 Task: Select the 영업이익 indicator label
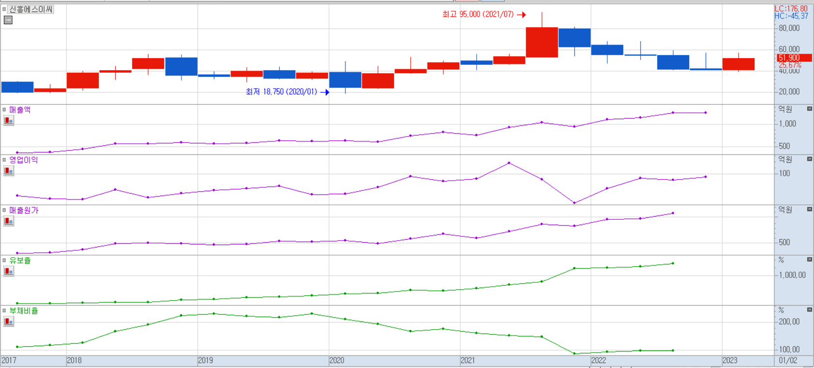(x=24, y=160)
